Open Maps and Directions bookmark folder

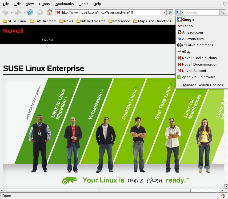(x=152, y=21)
